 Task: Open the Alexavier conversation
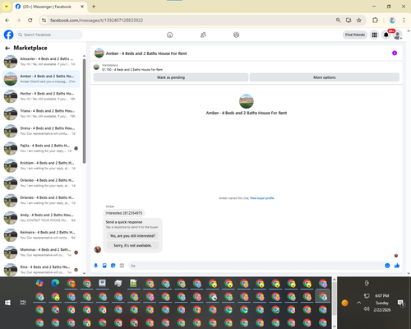tap(41, 62)
